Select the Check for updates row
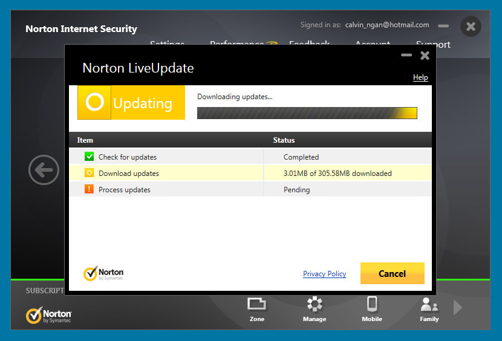Viewport: 502px width, 341px height. point(250,157)
